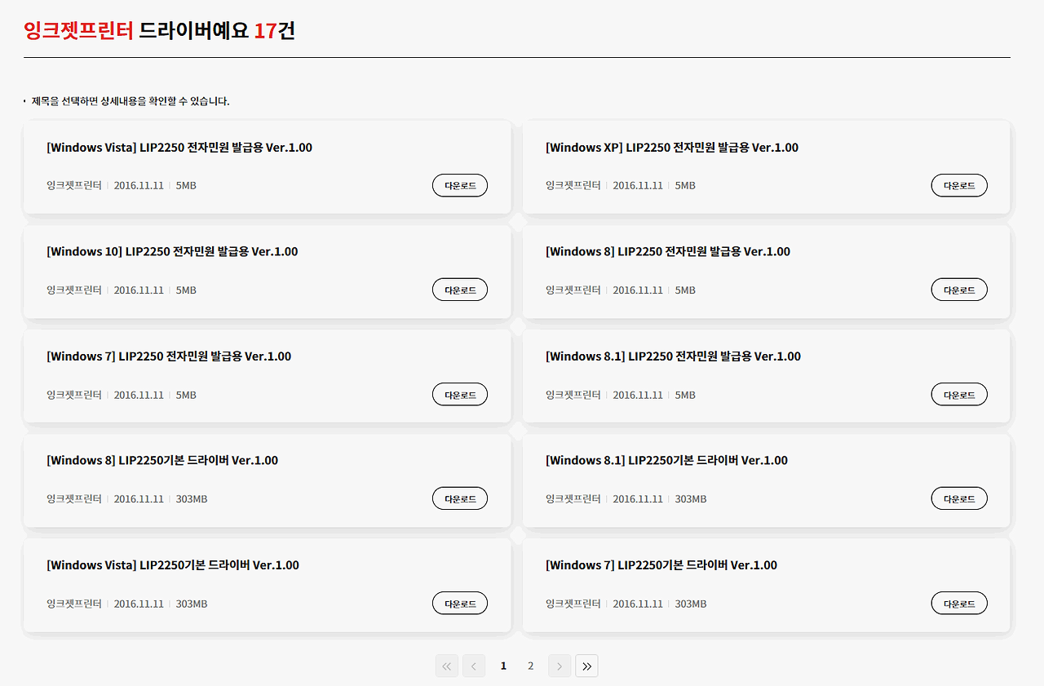The height and width of the screenshot is (686, 1044).
Task: Open page 2 of the driver list
Action: point(530,666)
